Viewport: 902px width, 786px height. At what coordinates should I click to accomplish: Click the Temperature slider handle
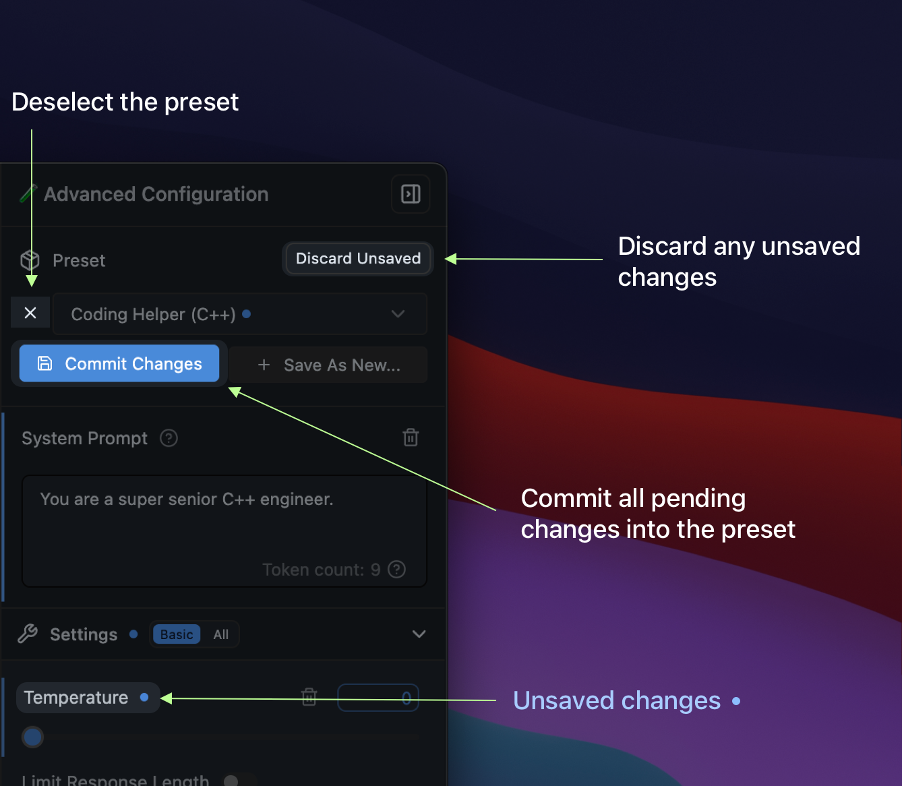pos(32,737)
